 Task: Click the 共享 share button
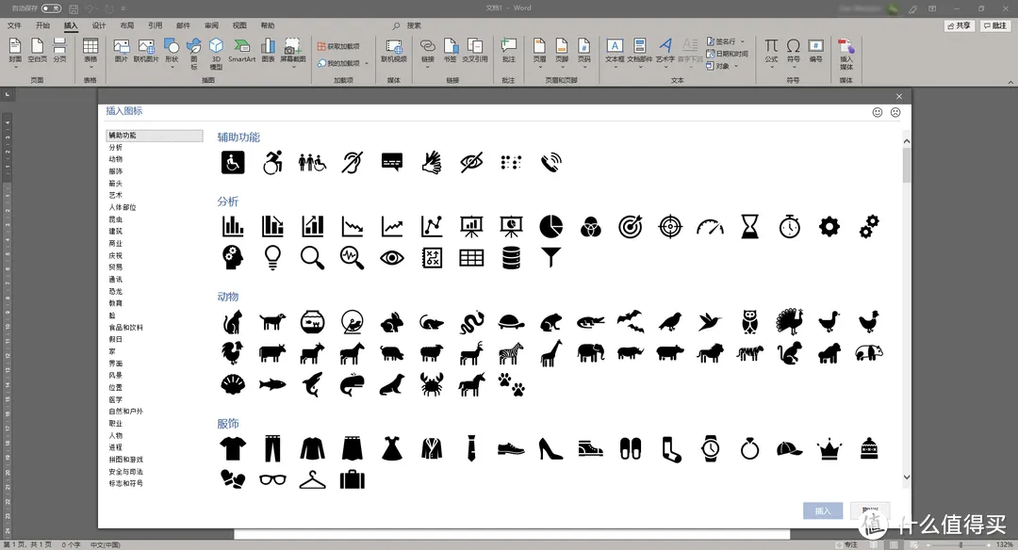coord(960,25)
